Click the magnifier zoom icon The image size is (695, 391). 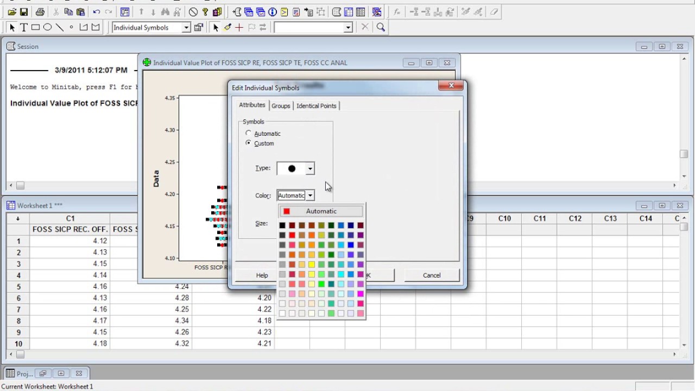click(381, 27)
